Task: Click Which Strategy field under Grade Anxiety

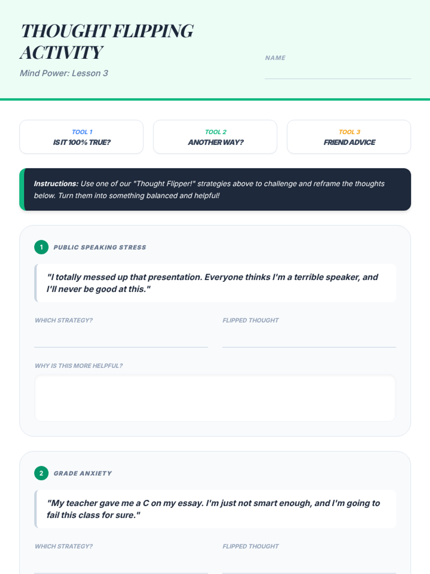Action: pyautogui.click(x=121, y=564)
